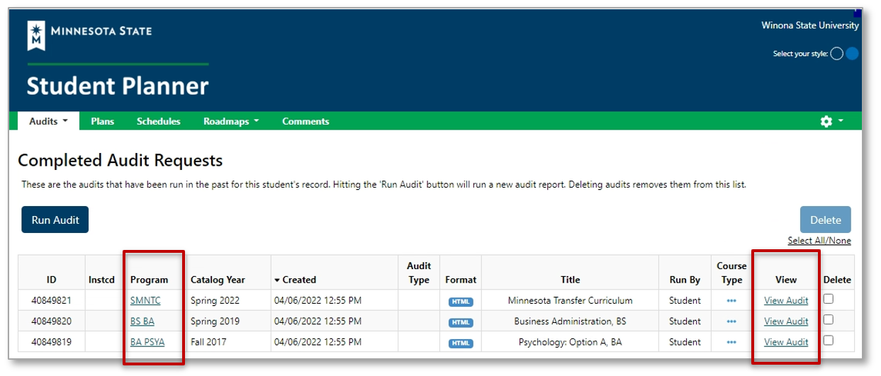Click HTML format badge for Psychology audit
The height and width of the screenshot is (376, 881).
[x=460, y=343]
